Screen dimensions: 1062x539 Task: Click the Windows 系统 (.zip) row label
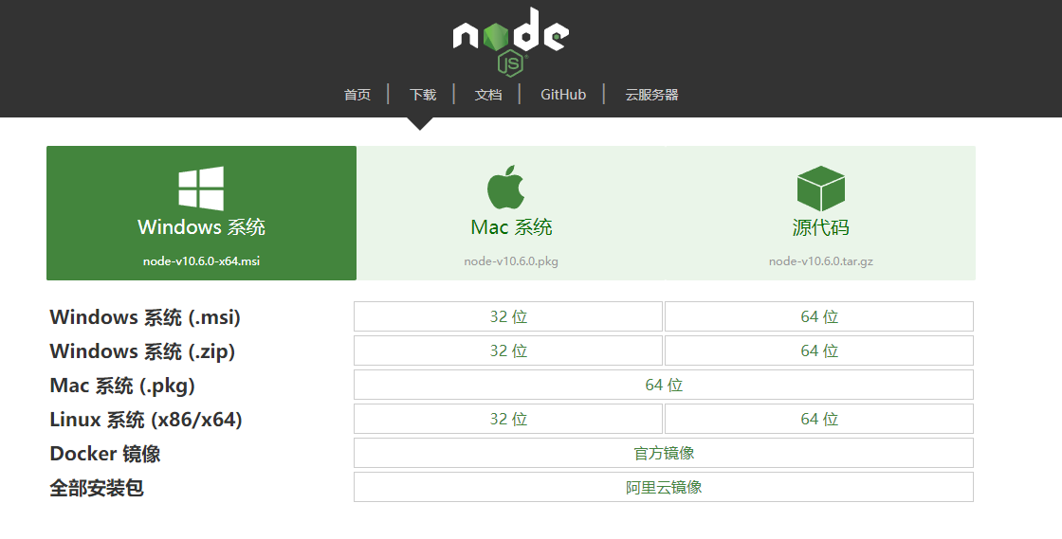(142, 351)
